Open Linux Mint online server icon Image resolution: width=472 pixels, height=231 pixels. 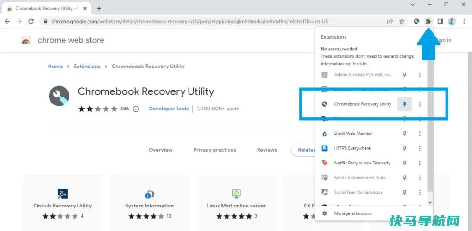[236, 194]
